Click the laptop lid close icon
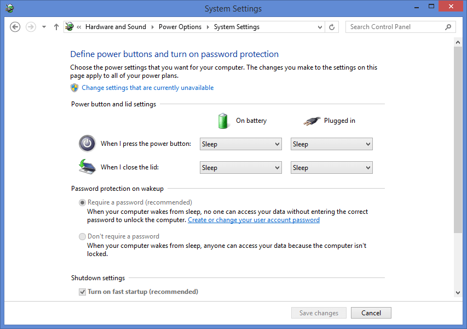 point(87,167)
